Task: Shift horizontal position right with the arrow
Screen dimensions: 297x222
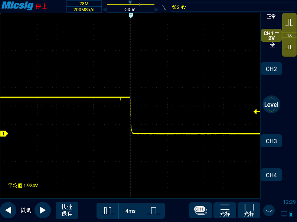Action: click(x=156, y=10)
